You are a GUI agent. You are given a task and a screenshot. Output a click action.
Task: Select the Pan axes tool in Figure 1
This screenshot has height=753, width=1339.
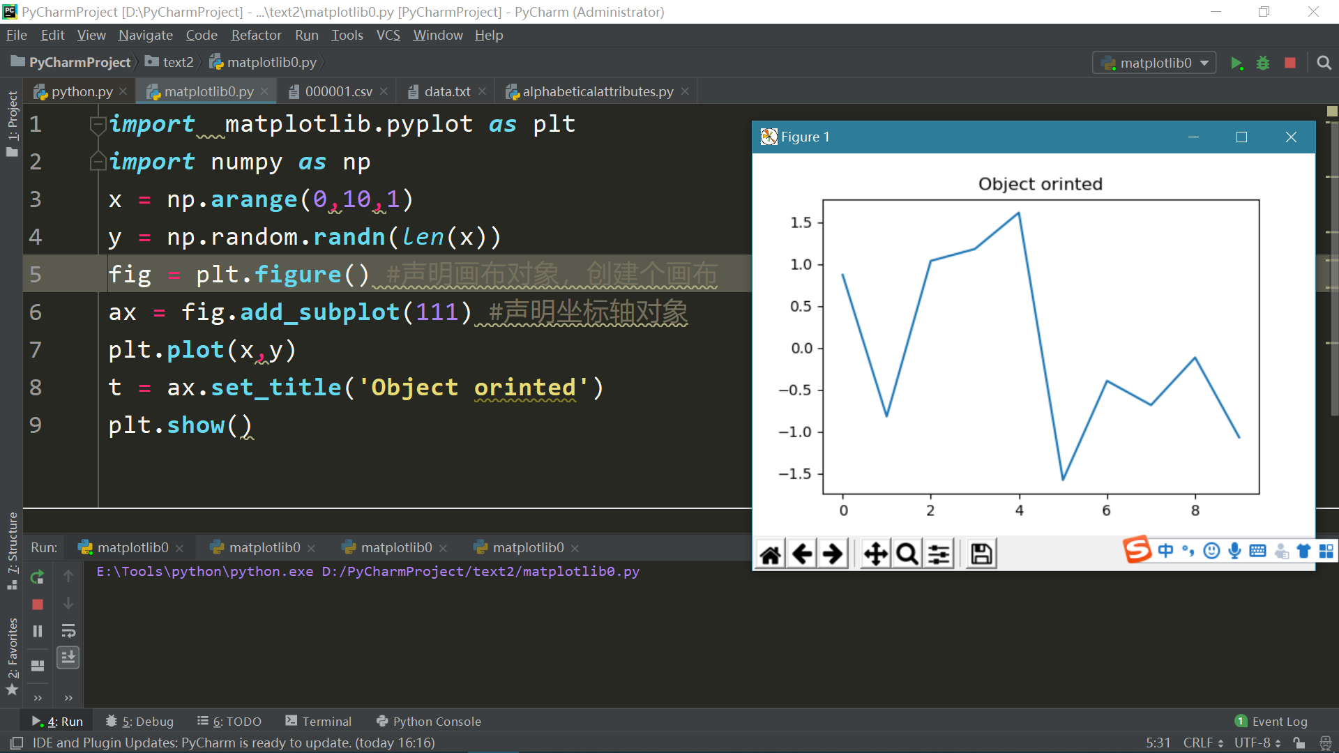pos(876,554)
